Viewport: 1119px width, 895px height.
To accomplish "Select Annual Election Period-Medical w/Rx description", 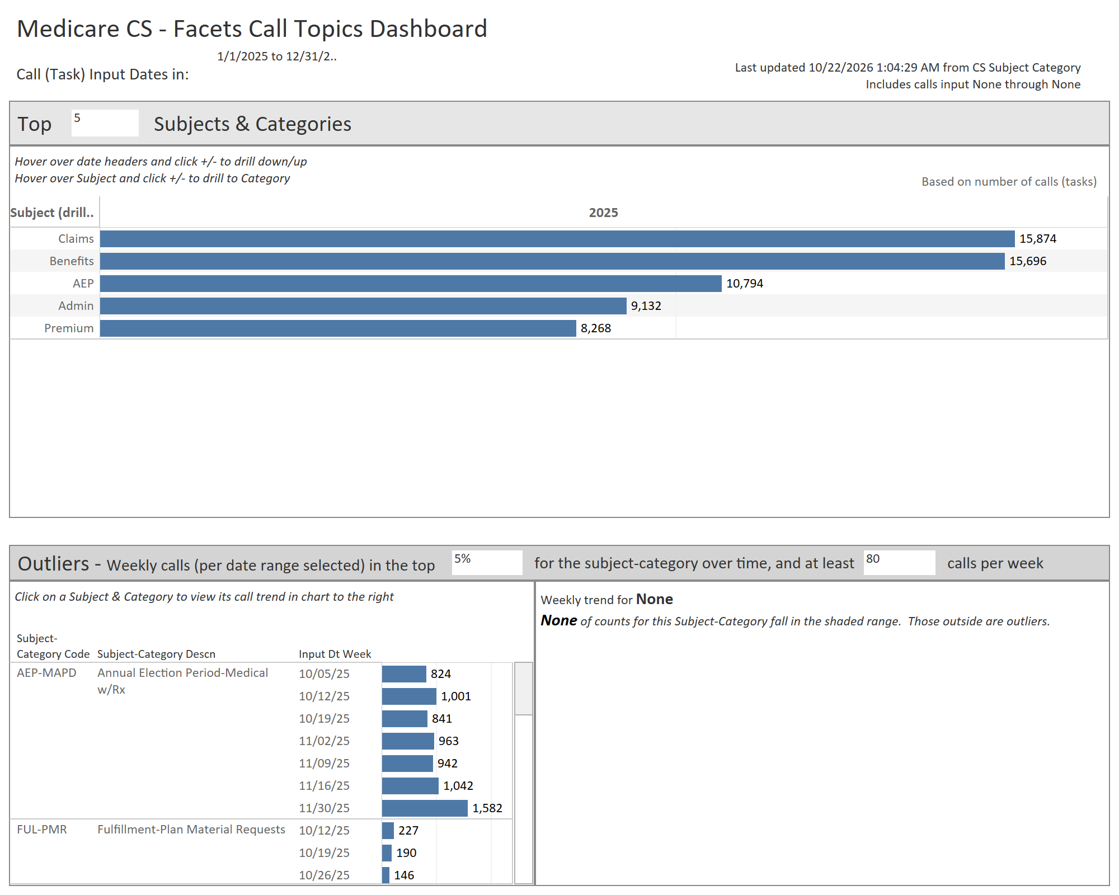I will [x=183, y=681].
